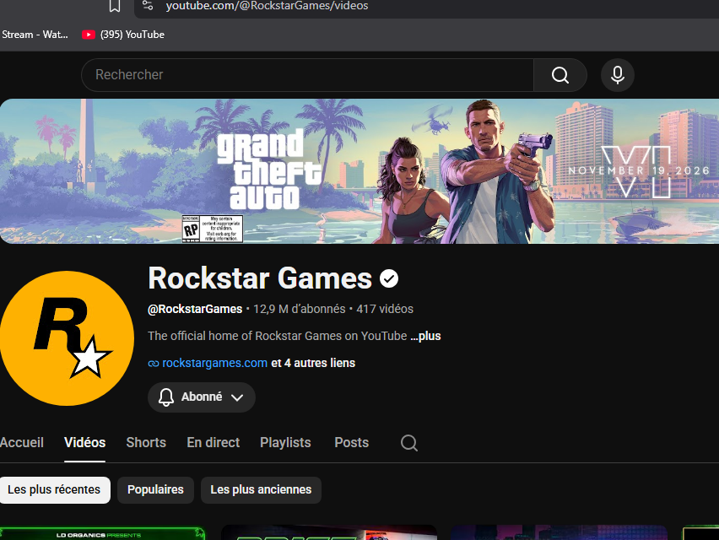Click the link chain icon before rockstargames.com

[154, 364]
